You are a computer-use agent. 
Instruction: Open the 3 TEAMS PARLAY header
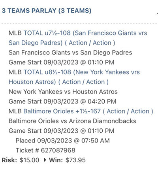[x=47, y=11]
